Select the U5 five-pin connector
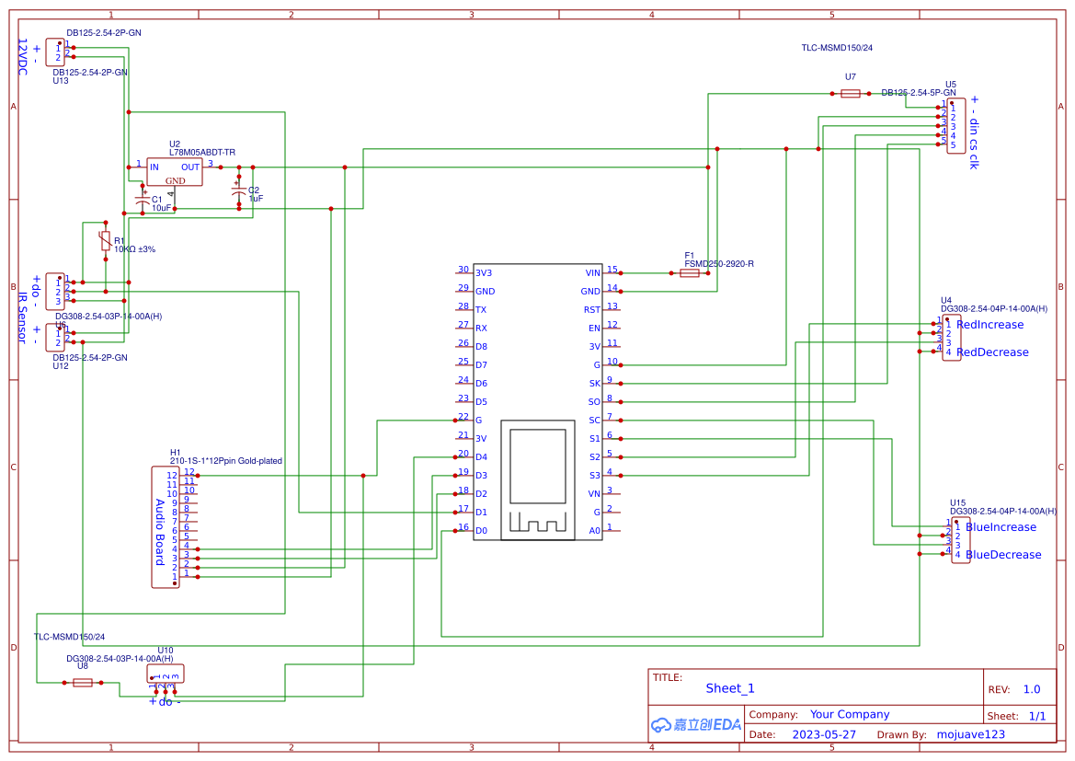 [955, 125]
